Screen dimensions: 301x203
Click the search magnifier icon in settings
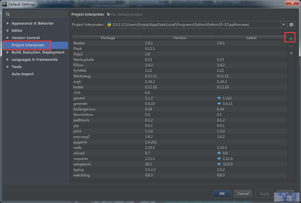[x=8, y=14]
